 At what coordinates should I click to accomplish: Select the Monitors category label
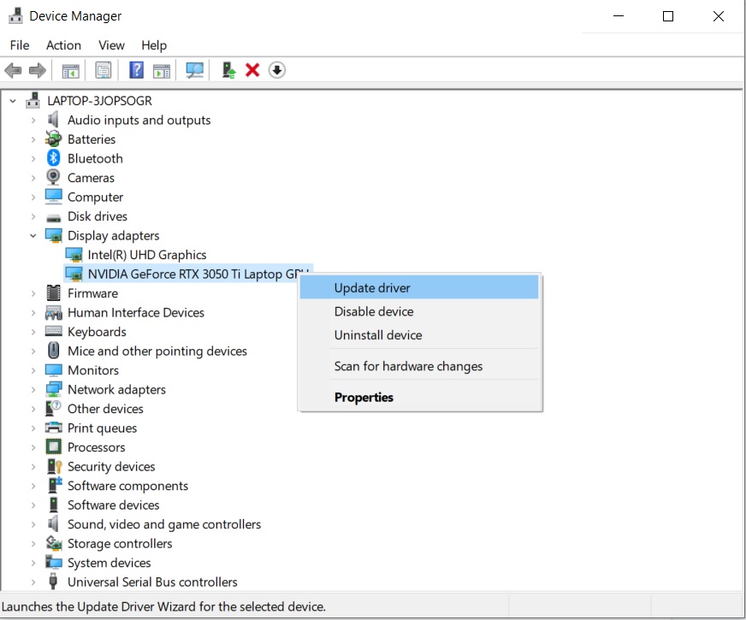click(x=93, y=370)
